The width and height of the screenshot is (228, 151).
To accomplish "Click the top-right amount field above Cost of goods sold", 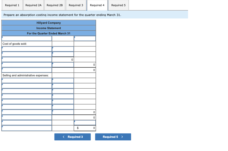I will coord(85,39).
